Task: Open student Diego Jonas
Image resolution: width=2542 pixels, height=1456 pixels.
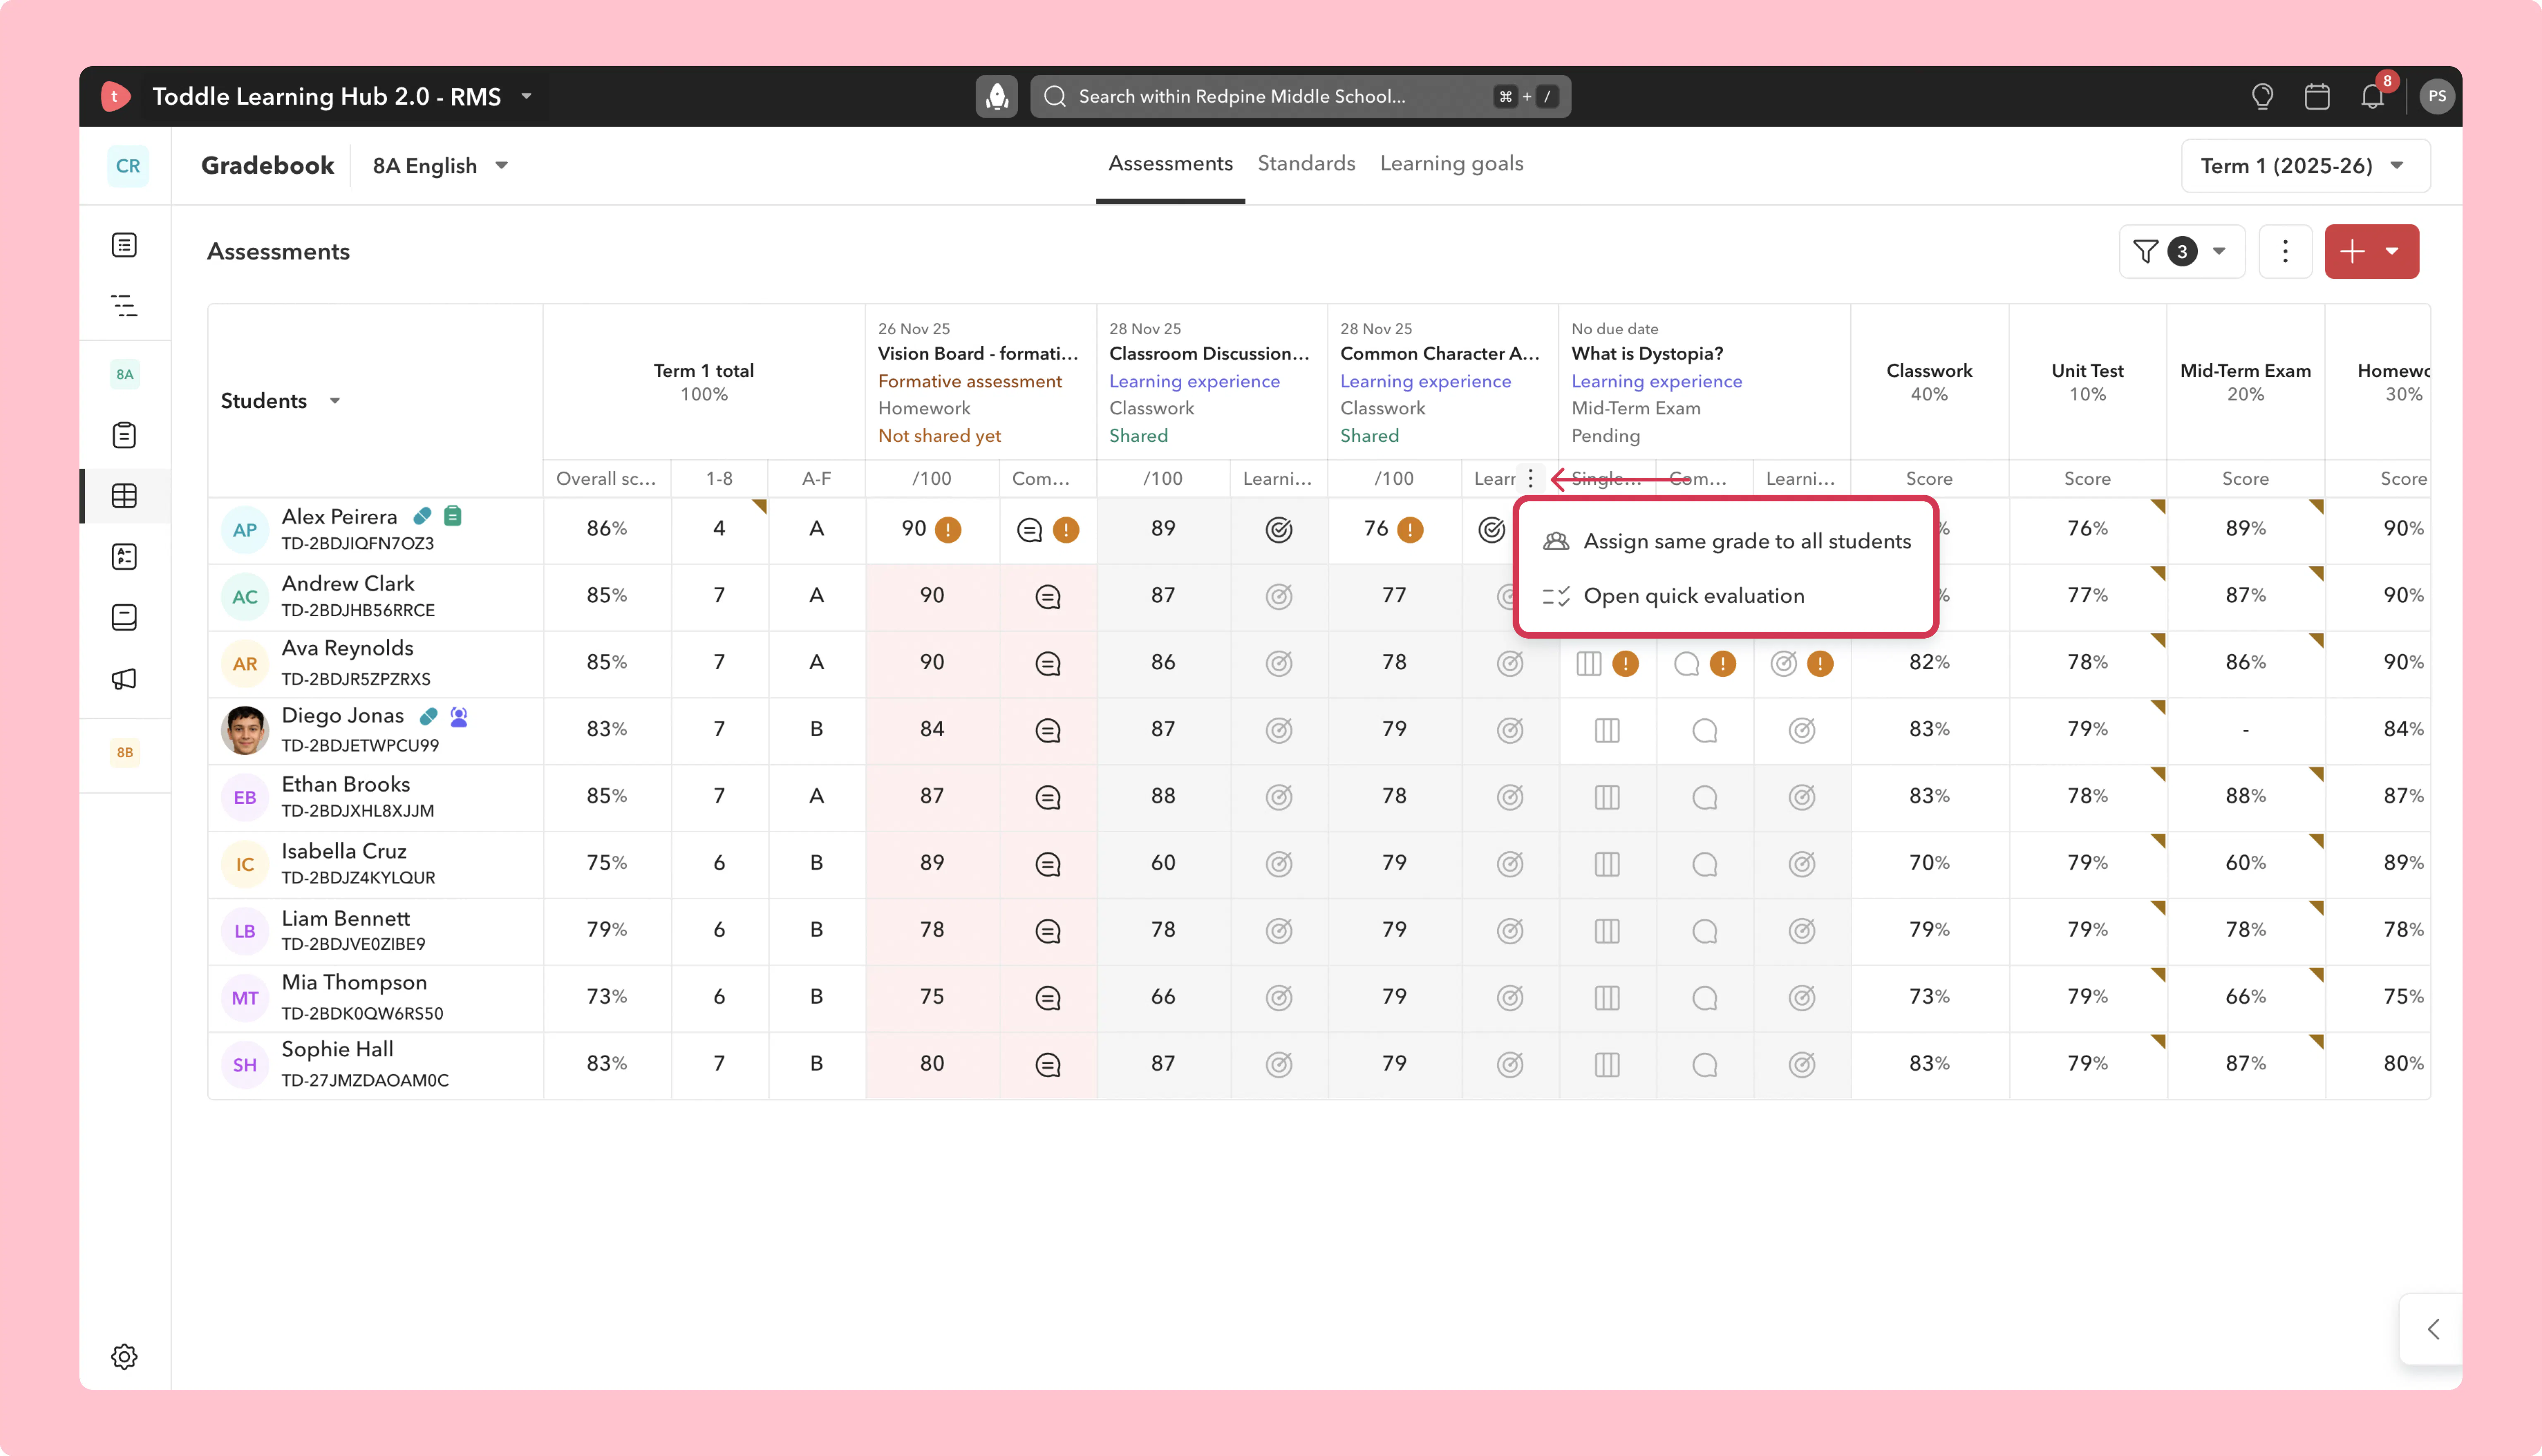Action: pyautogui.click(x=343, y=716)
